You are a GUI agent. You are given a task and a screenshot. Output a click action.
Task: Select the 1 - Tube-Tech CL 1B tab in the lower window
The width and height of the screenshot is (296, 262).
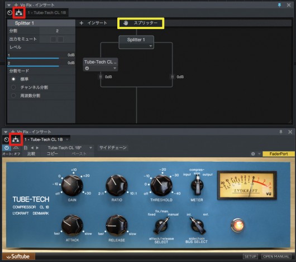coord(44,139)
